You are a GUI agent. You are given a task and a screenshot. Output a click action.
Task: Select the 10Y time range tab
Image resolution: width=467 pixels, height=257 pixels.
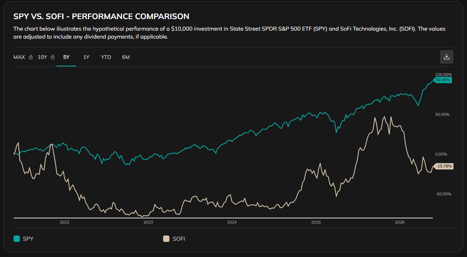point(42,57)
